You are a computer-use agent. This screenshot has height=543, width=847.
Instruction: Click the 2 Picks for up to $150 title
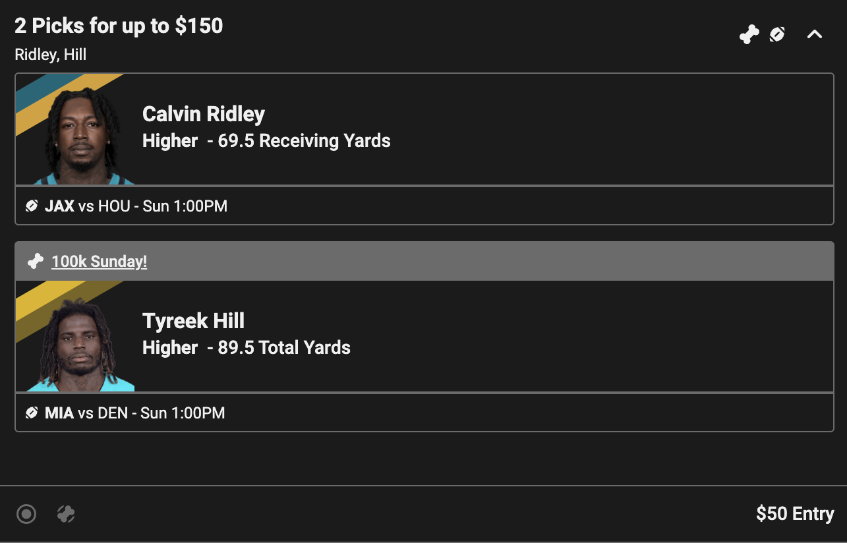click(119, 26)
